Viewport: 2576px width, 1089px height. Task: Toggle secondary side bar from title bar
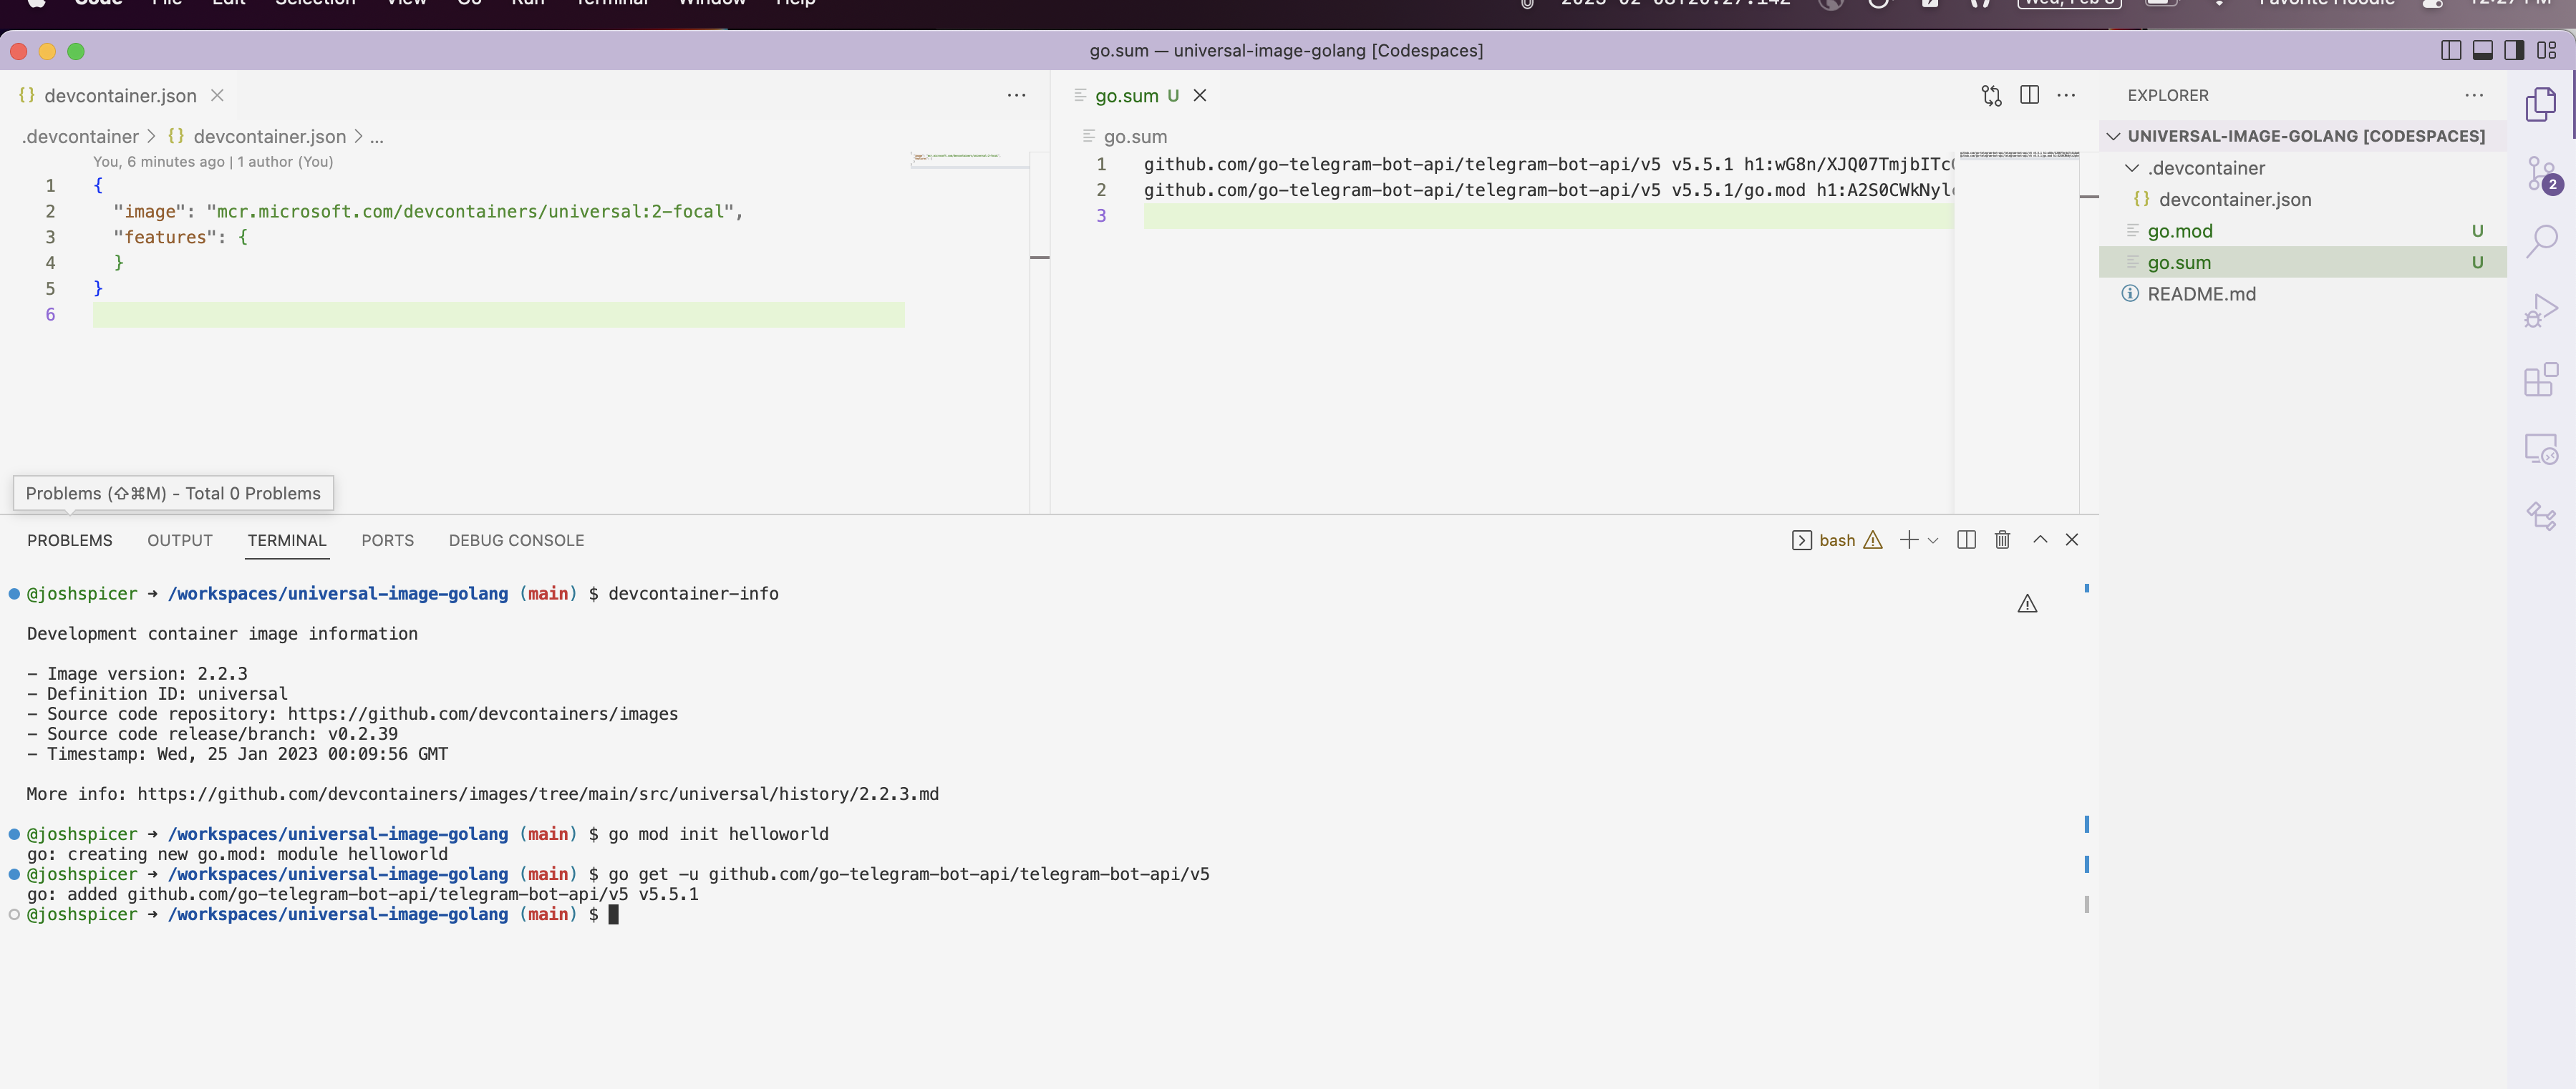pyautogui.click(x=2514, y=50)
